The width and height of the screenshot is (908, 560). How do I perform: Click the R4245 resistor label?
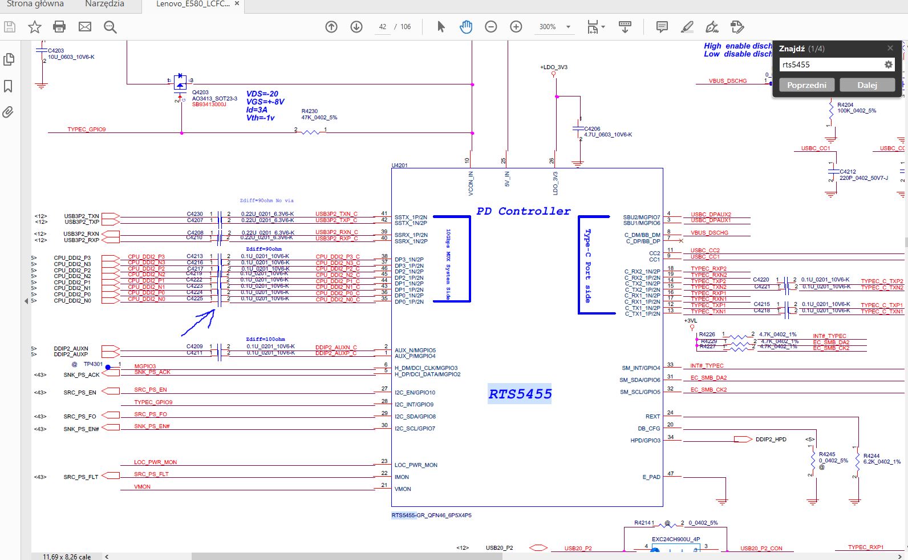pyautogui.click(x=827, y=454)
